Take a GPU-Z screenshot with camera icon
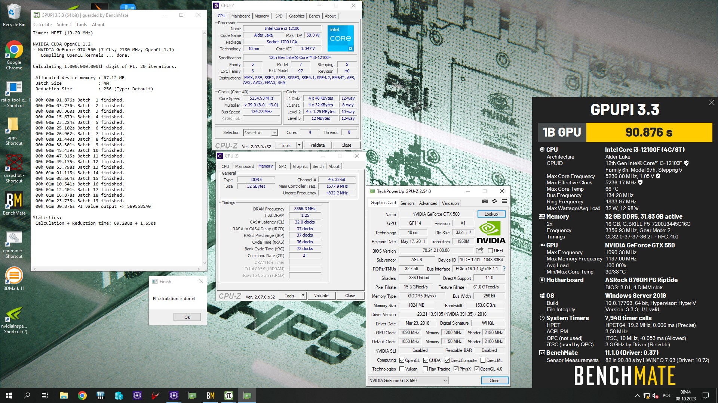The height and width of the screenshot is (403, 718). (485, 201)
